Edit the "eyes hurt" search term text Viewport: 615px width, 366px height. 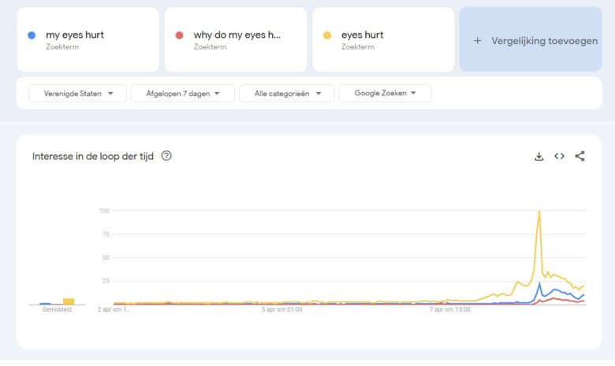click(362, 35)
